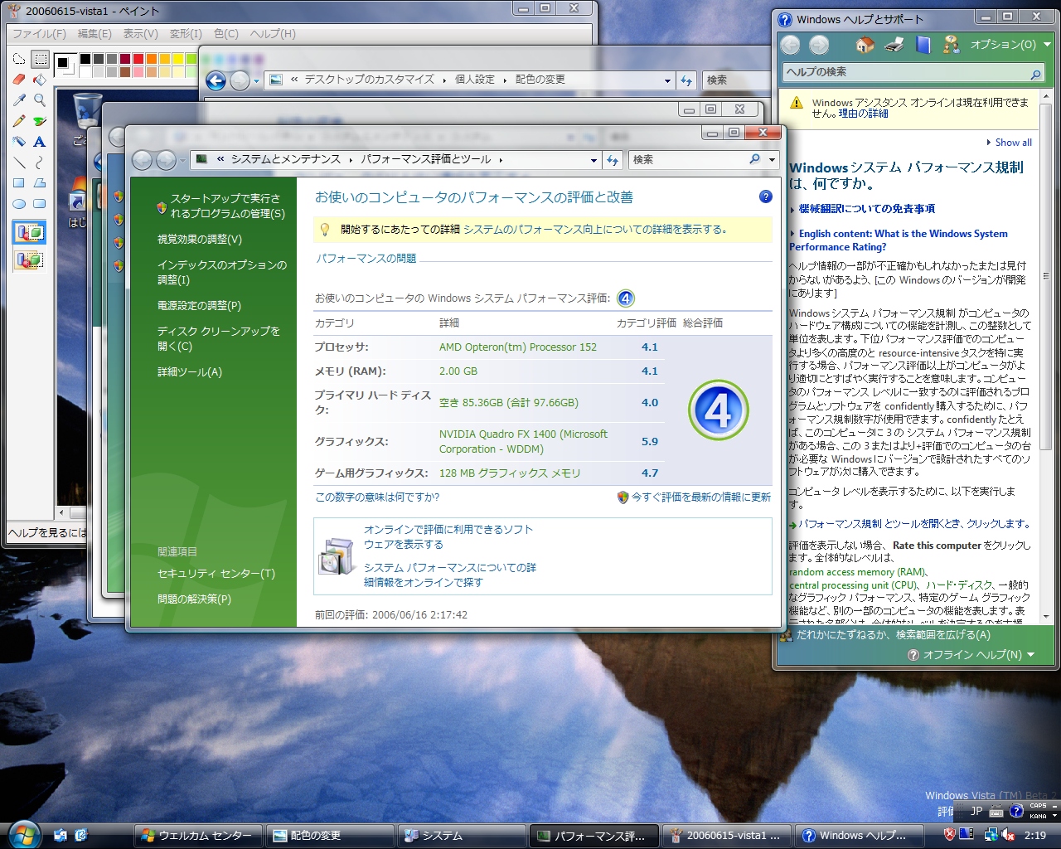This screenshot has height=849, width=1061.
Task: Select the Ellipse tool in Paint
Action: pos(19,204)
